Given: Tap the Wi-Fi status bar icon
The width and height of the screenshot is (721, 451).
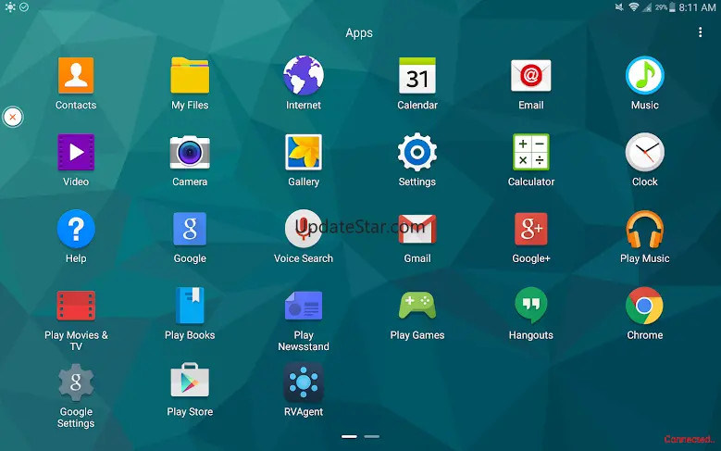Looking at the screenshot, I should (x=634, y=6).
